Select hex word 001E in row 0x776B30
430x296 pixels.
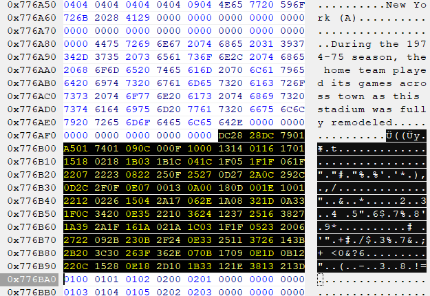coord(261,188)
